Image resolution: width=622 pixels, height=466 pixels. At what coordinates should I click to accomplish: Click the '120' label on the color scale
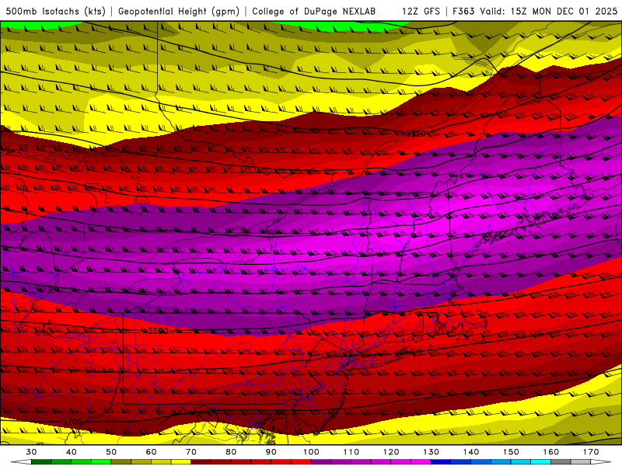pyautogui.click(x=391, y=452)
